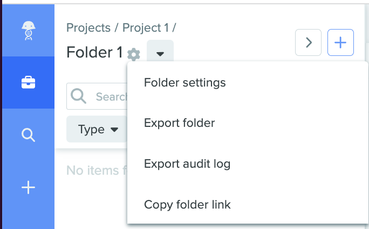Open the Project 1 breadcrumb link
The width and height of the screenshot is (369, 229).
(146, 27)
